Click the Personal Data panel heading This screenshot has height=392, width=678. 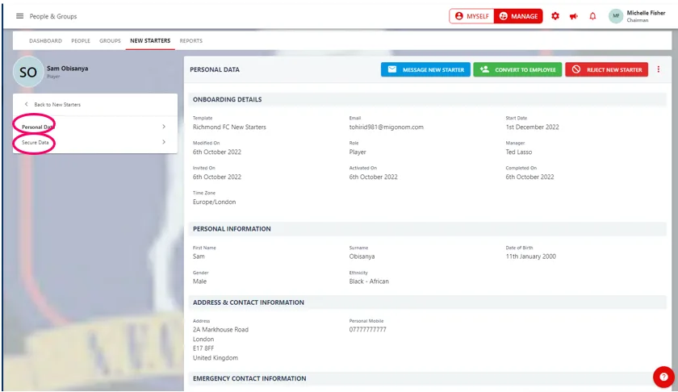click(215, 69)
